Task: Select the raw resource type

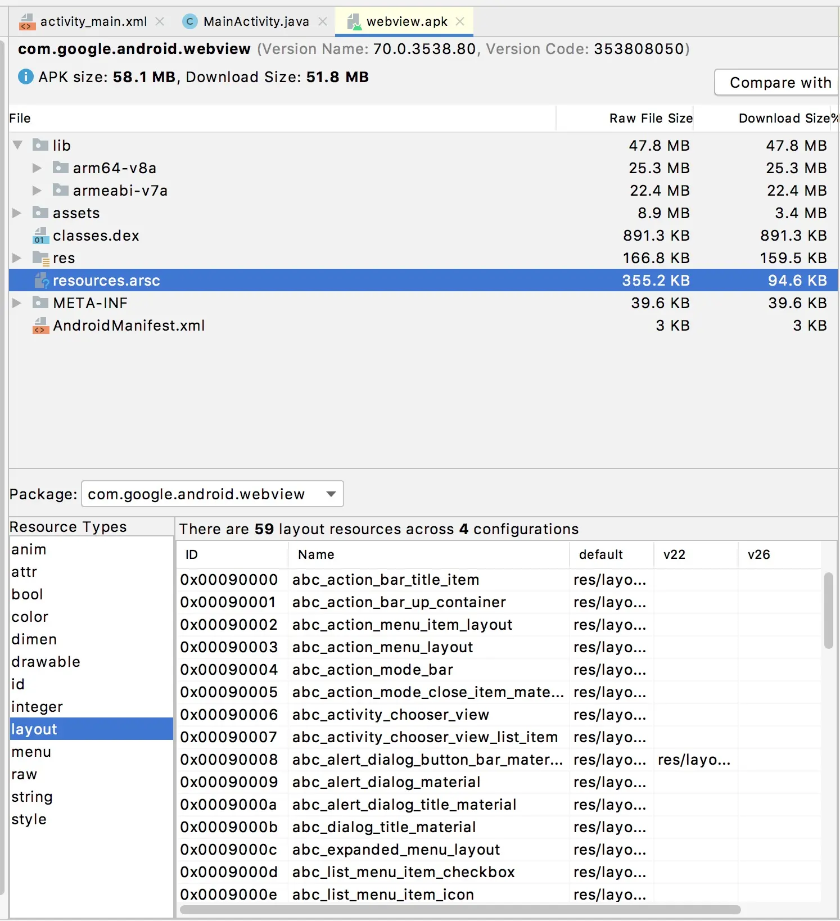Action: tap(91, 774)
